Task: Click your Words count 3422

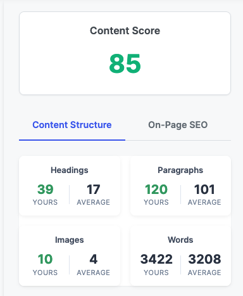Action: pos(156,259)
